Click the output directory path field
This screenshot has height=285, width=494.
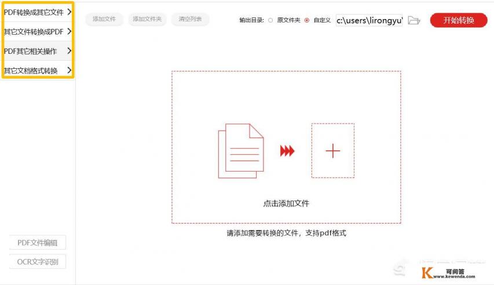[369, 20]
